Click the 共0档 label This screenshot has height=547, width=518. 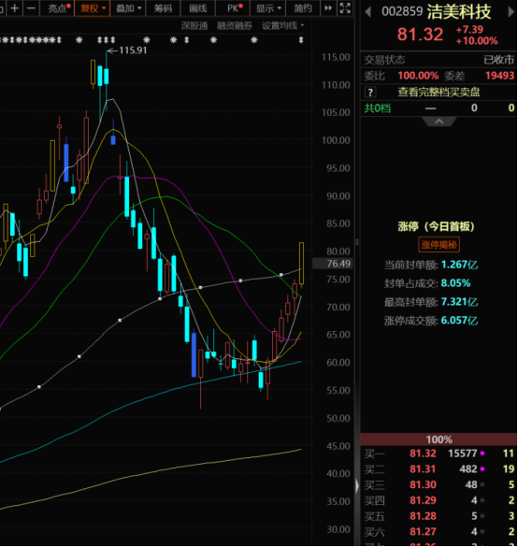pyautogui.click(x=378, y=108)
